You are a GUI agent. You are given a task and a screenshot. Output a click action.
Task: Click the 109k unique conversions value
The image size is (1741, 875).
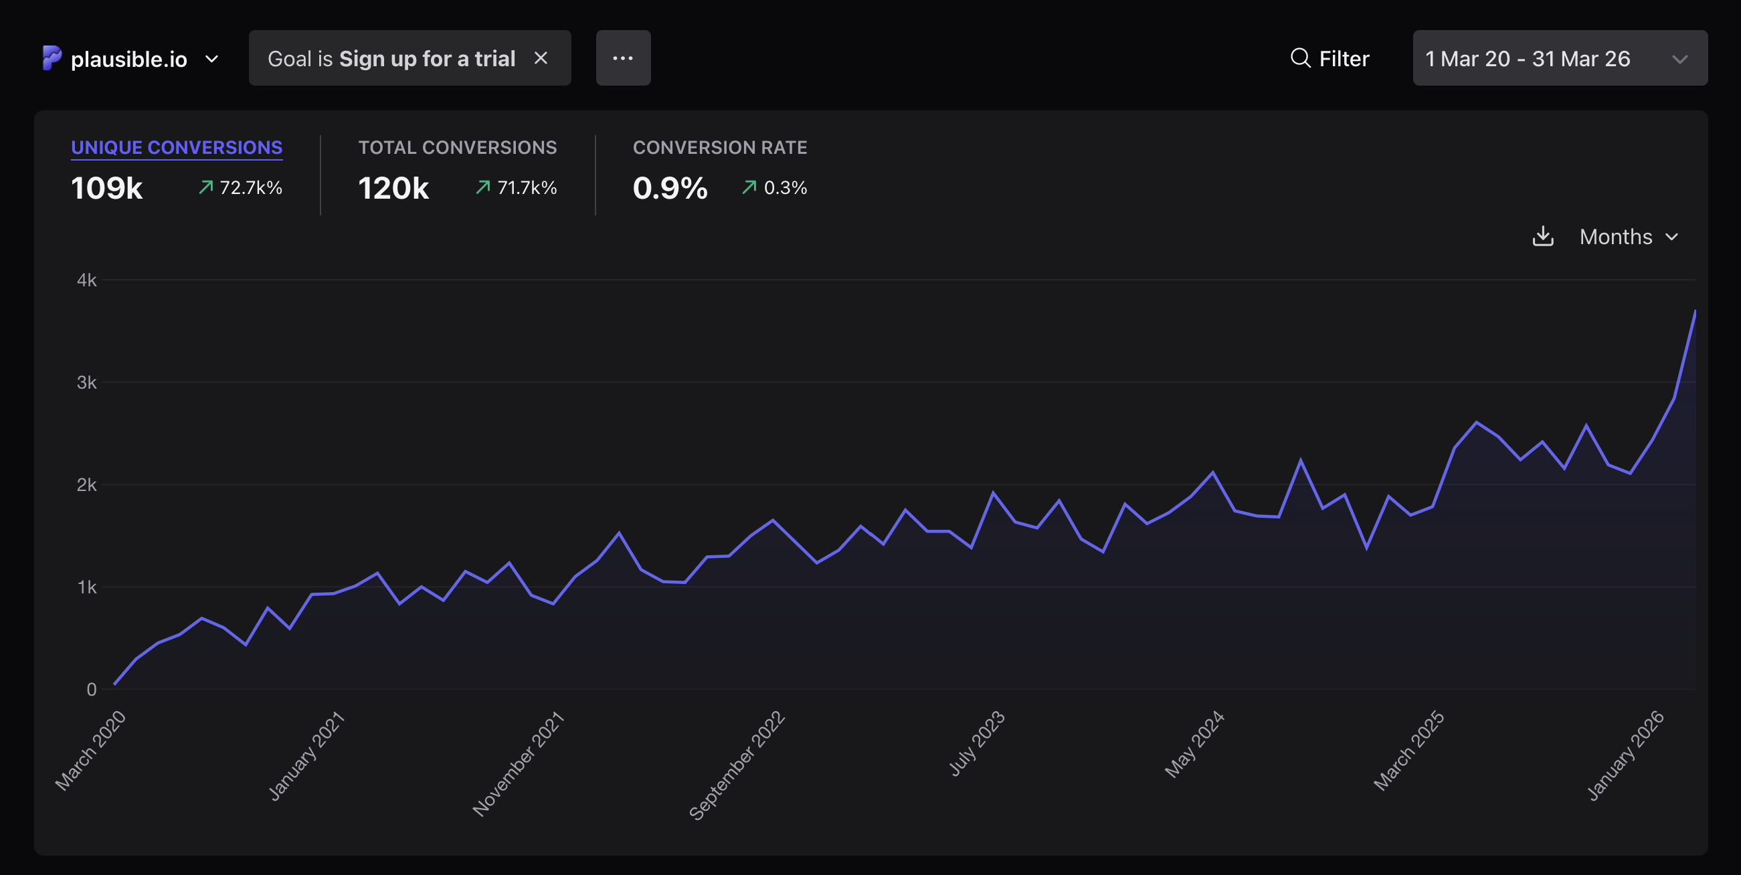(107, 188)
